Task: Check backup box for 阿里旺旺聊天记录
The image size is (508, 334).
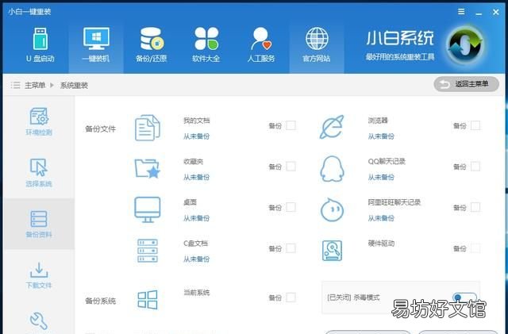Action: tap(475, 207)
